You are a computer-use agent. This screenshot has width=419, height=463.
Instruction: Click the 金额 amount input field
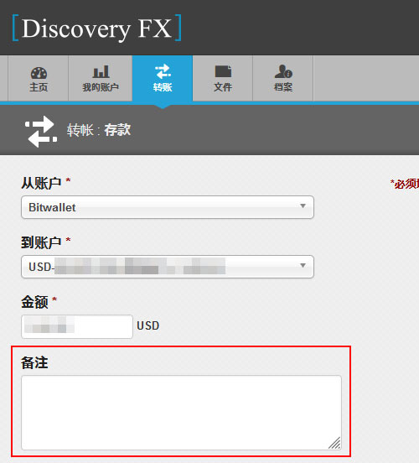[x=77, y=326]
